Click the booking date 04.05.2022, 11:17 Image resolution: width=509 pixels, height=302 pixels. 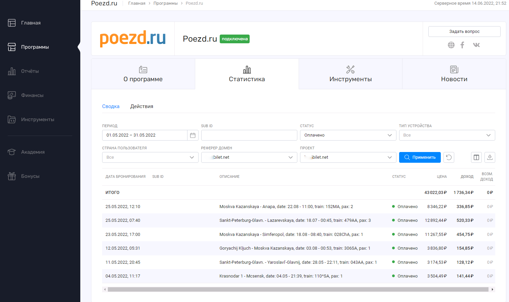tap(123, 276)
